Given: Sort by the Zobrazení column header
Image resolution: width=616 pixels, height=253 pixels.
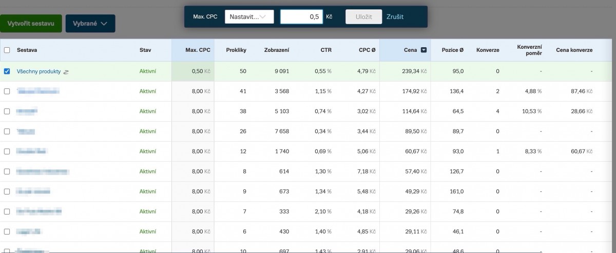Looking at the screenshot, I should coord(276,50).
